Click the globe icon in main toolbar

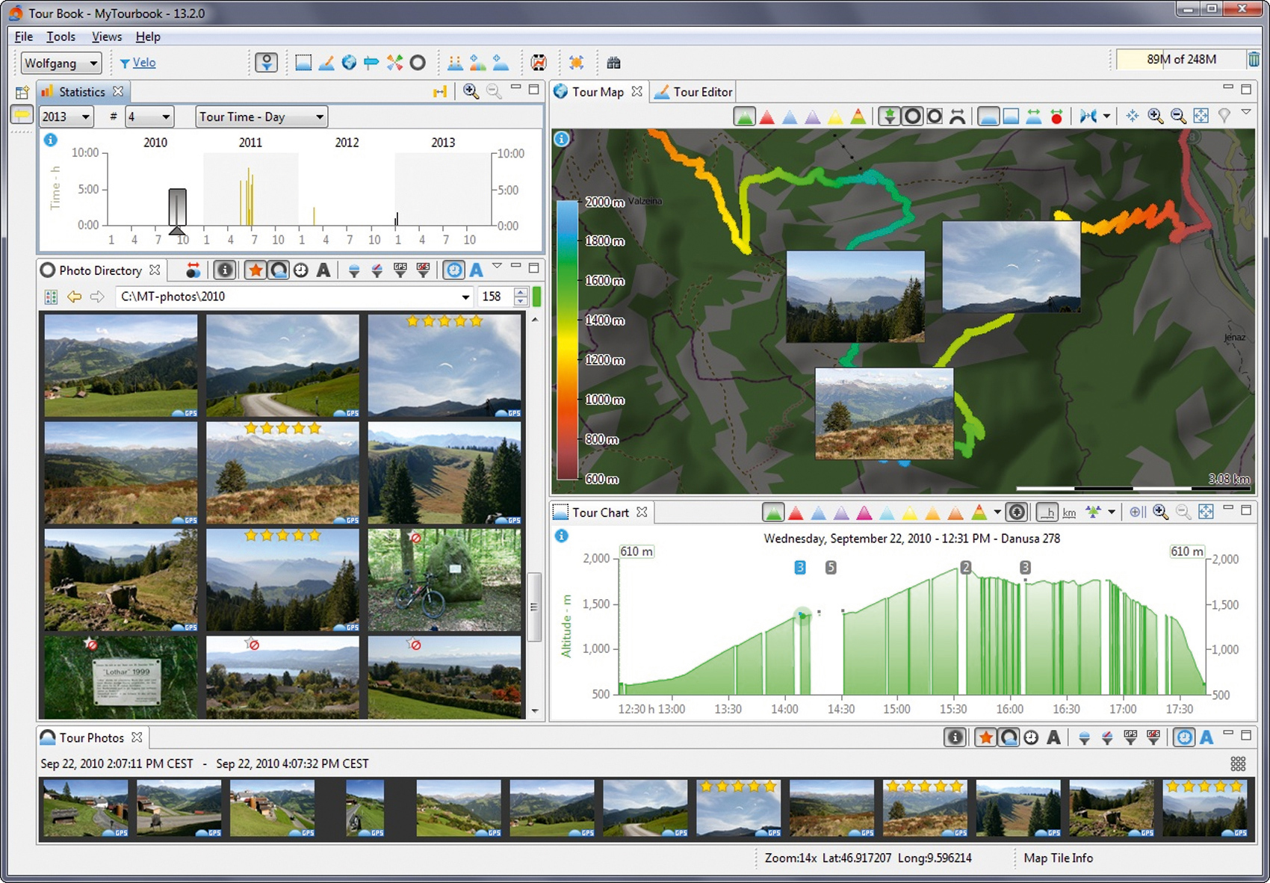(348, 63)
